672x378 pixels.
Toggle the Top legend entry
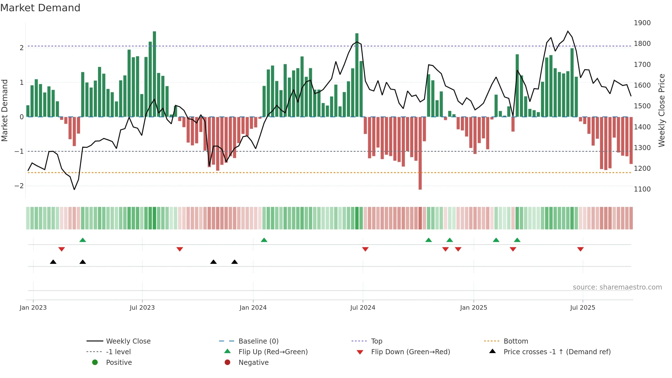pyautogui.click(x=367, y=341)
